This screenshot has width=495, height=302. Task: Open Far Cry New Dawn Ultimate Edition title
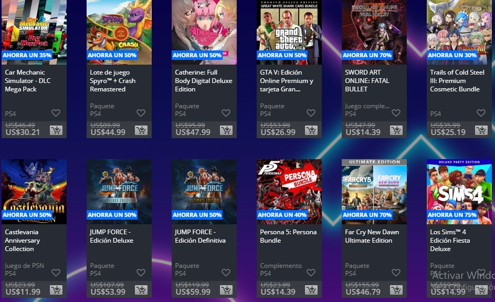pyautogui.click(x=372, y=236)
